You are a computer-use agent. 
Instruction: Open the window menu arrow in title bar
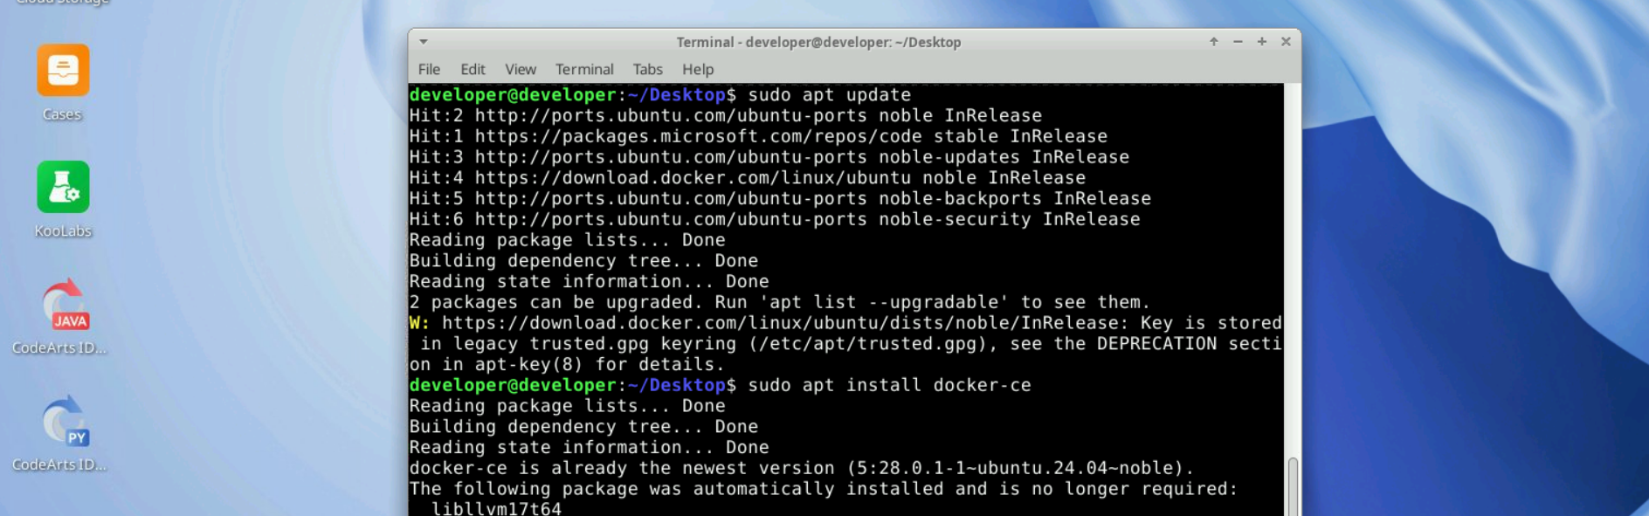point(424,42)
